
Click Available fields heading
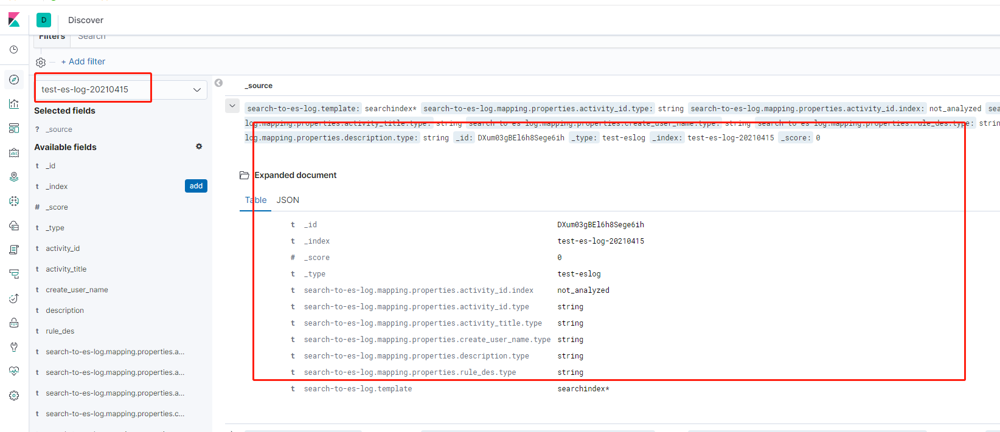pos(65,147)
